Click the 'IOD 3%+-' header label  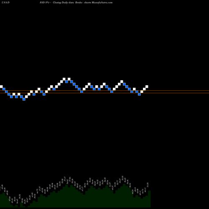(45, 3)
